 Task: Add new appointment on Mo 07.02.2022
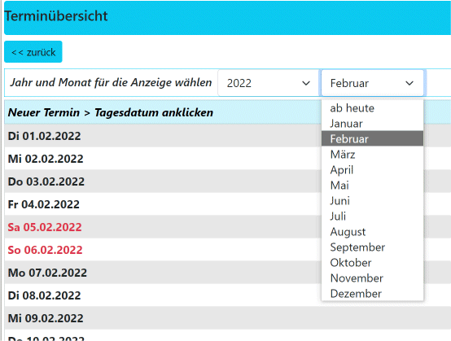pyautogui.click(x=47, y=273)
